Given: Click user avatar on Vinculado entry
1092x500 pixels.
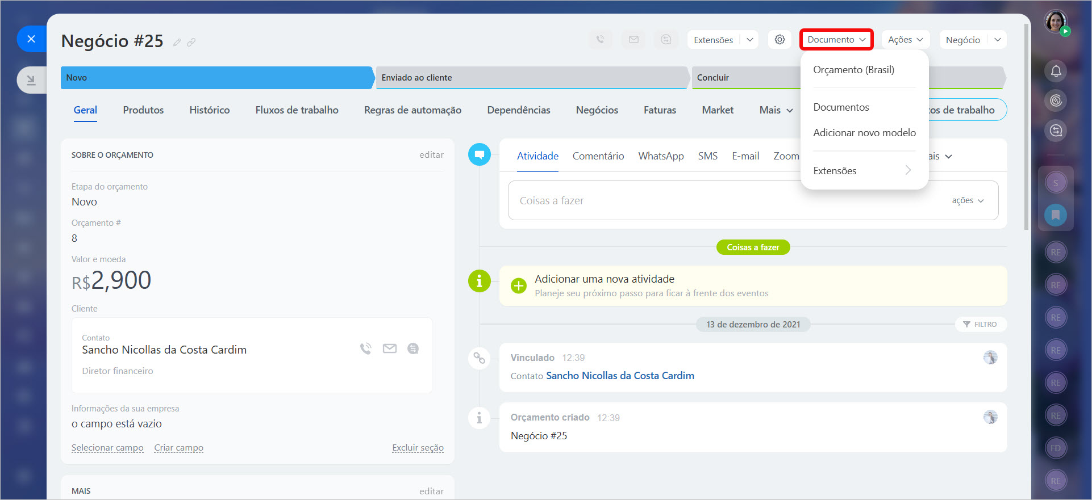Looking at the screenshot, I should point(990,358).
